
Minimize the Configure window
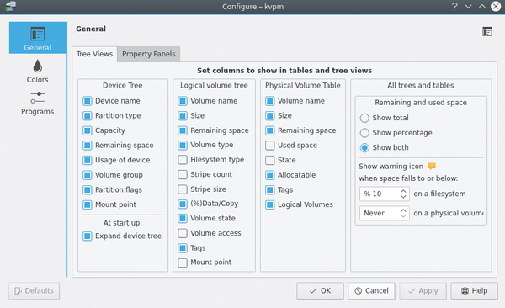pos(468,7)
